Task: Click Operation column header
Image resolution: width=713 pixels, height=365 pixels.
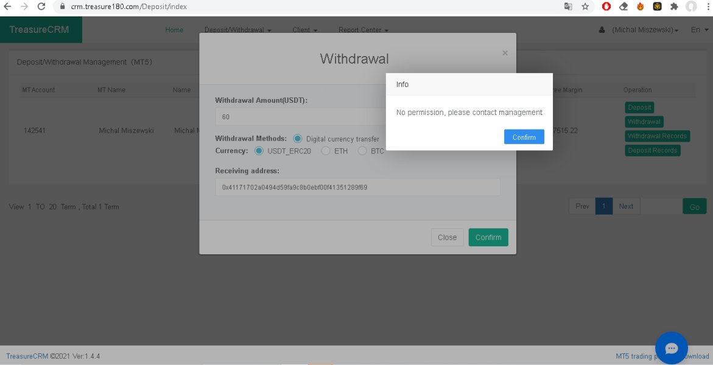Action: pos(637,90)
